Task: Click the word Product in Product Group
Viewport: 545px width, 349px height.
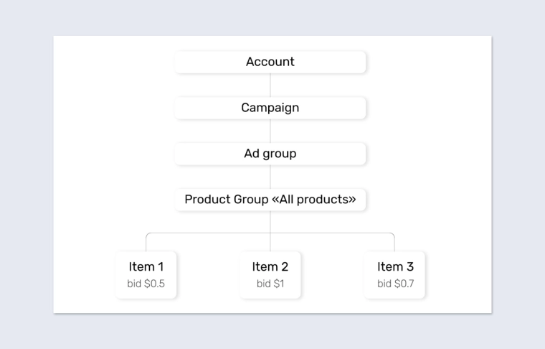Action: click(207, 200)
